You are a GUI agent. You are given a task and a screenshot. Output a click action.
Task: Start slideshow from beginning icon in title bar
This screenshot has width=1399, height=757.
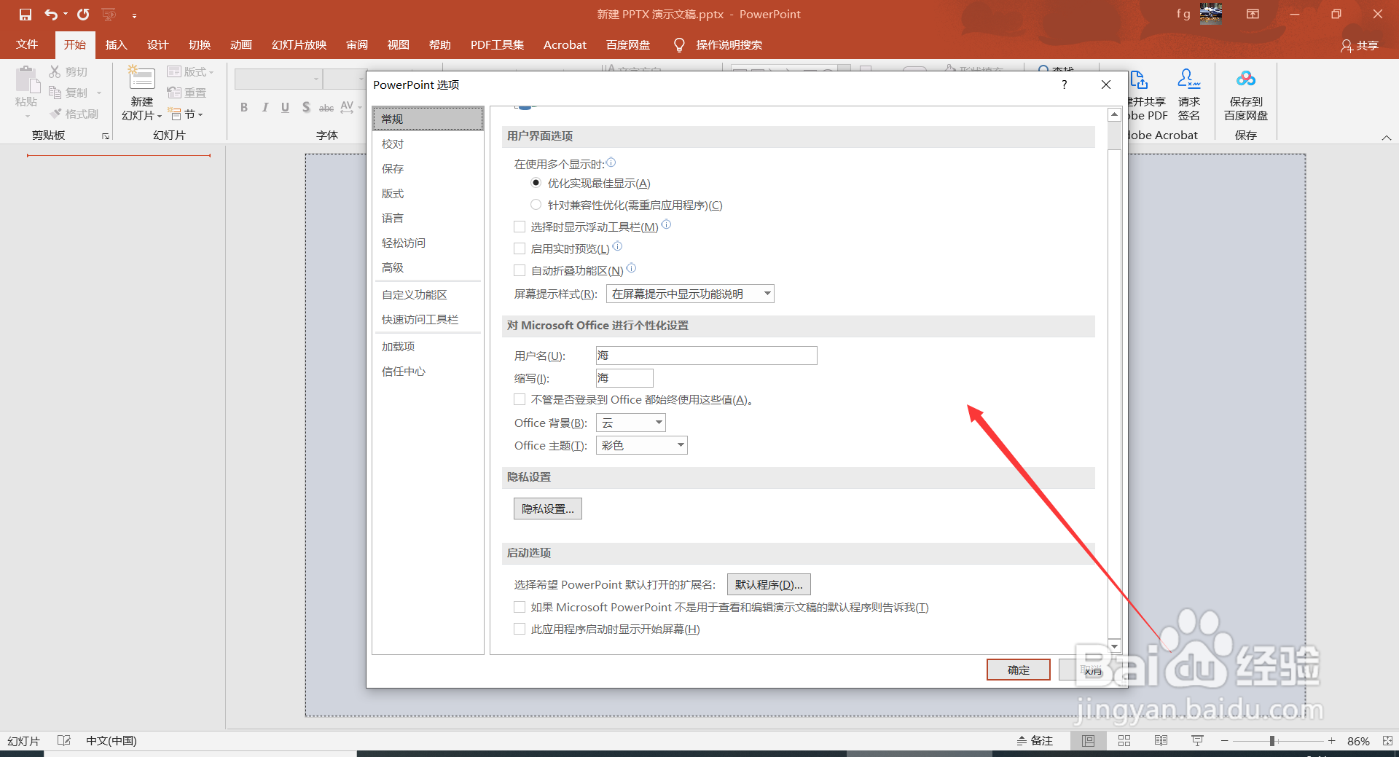pyautogui.click(x=109, y=14)
